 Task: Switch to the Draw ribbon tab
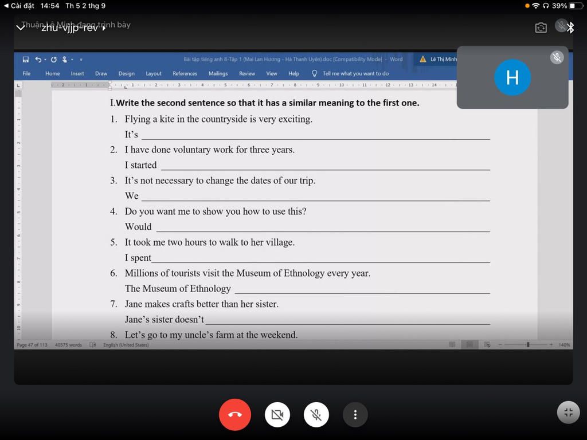pyautogui.click(x=101, y=73)
